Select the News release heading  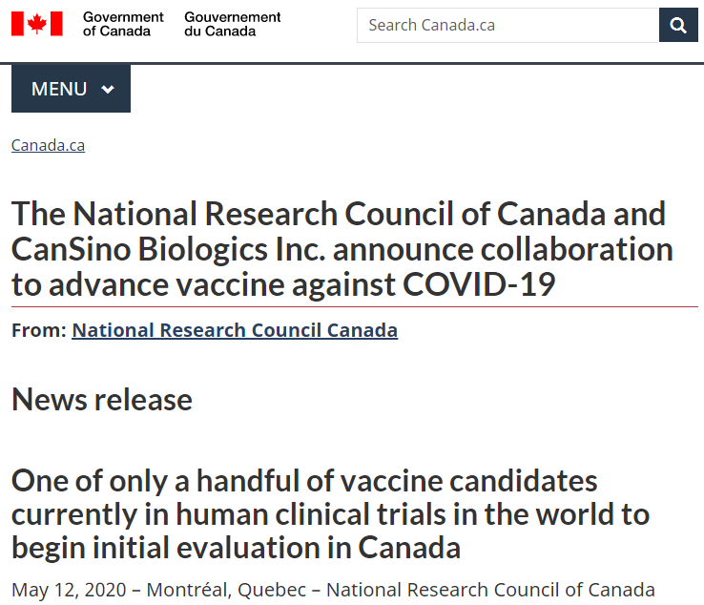[x=102, y=399]
